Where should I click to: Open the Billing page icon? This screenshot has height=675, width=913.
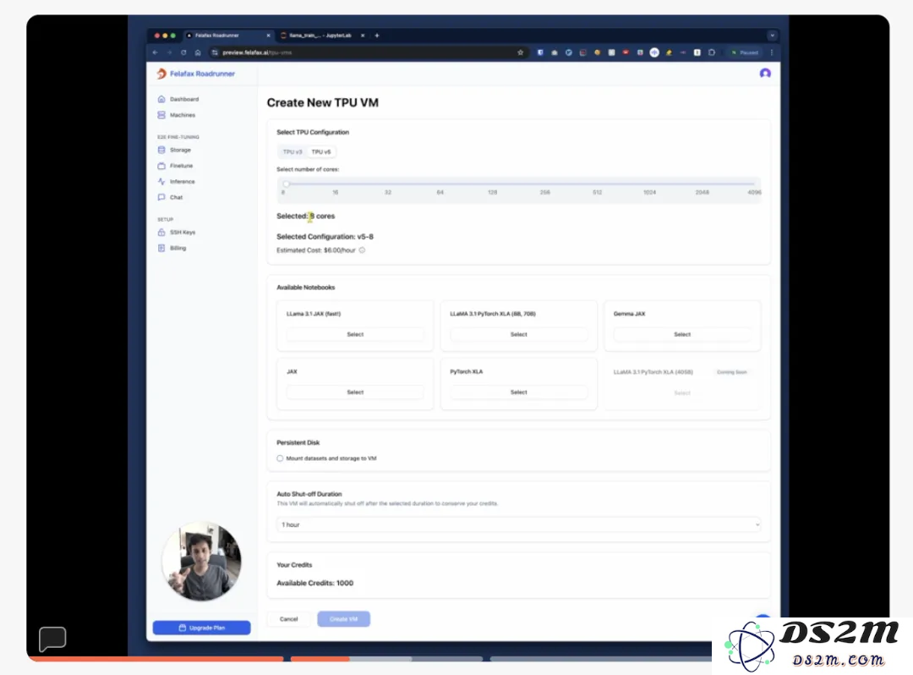coord(161,248)
